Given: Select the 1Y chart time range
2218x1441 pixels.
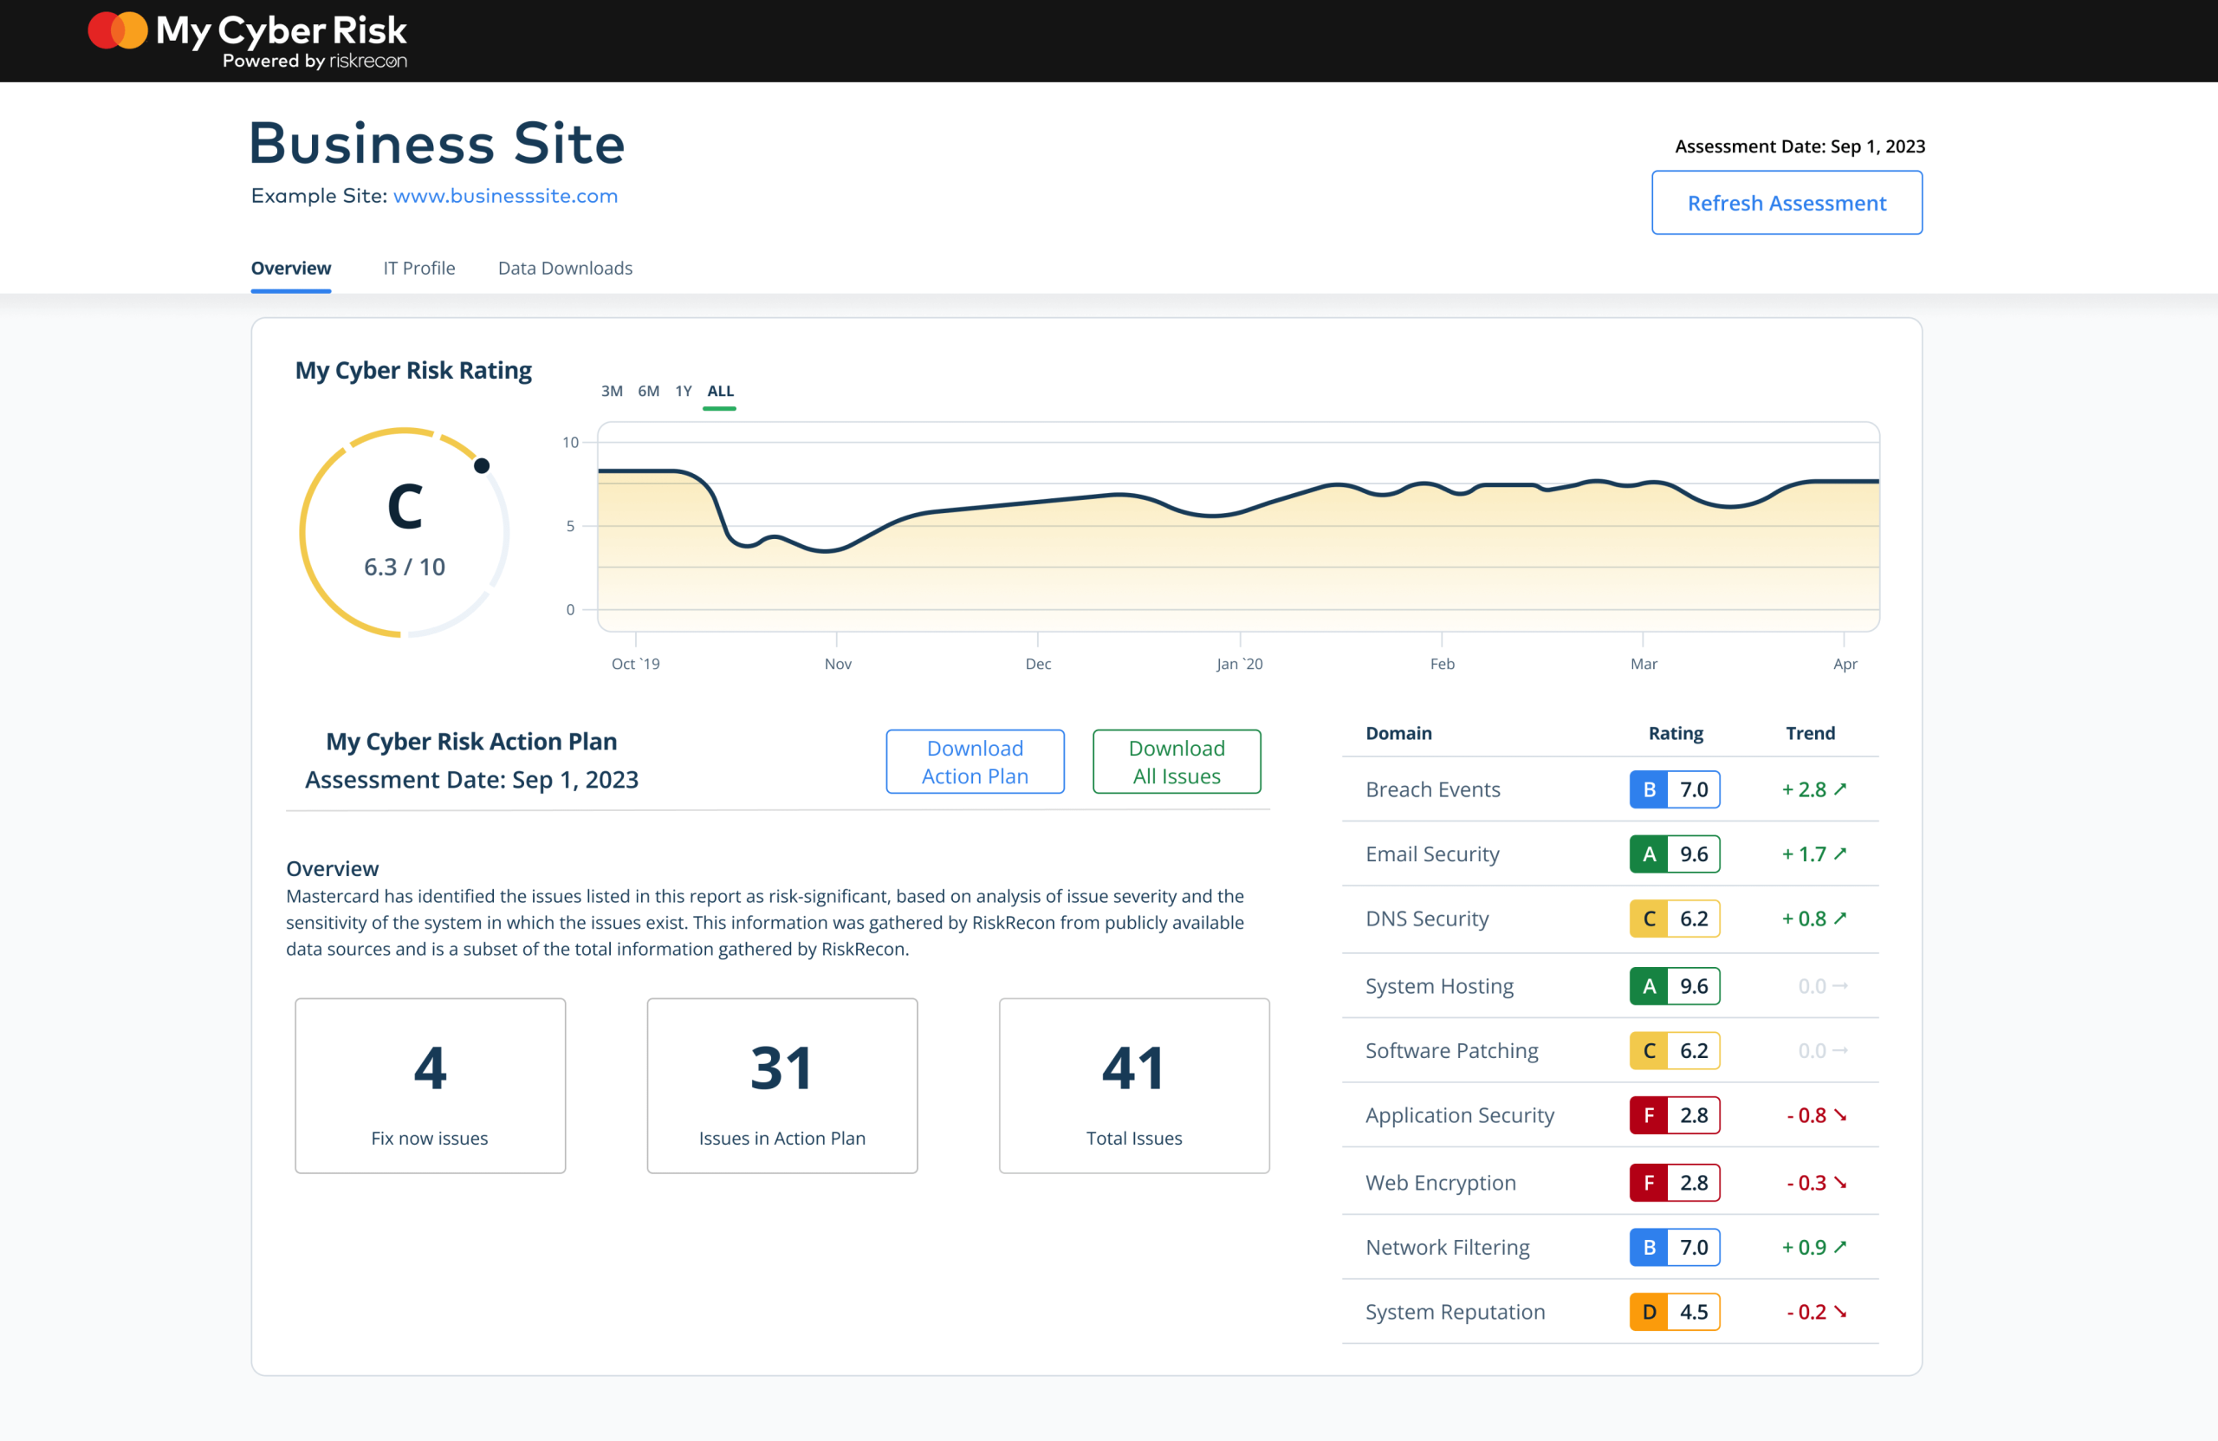Looking at the screenshot, I should (x=683, y=391).
